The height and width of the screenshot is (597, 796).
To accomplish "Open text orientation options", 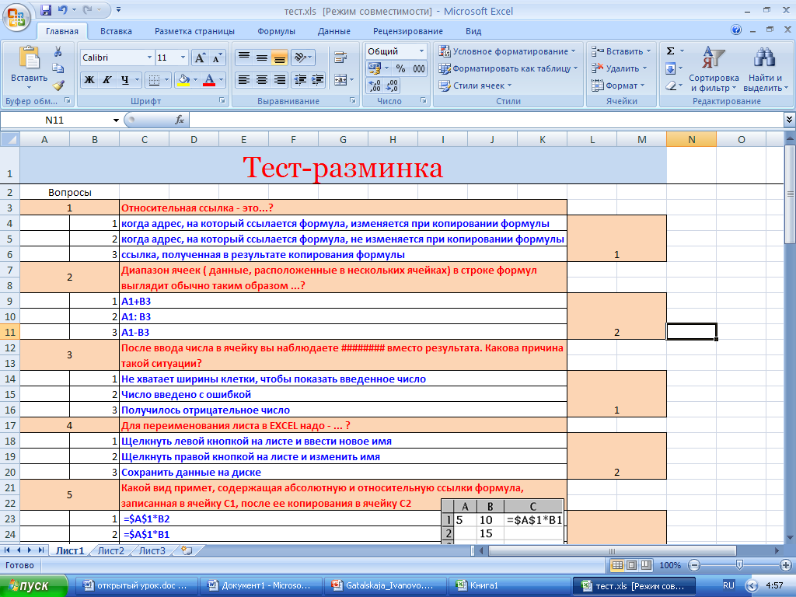I will coord(303,58).
